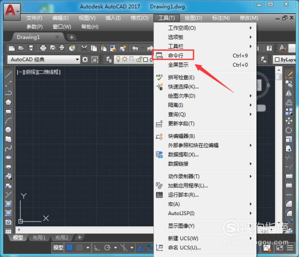Expand the 工作空间(O) submenu

205,28
